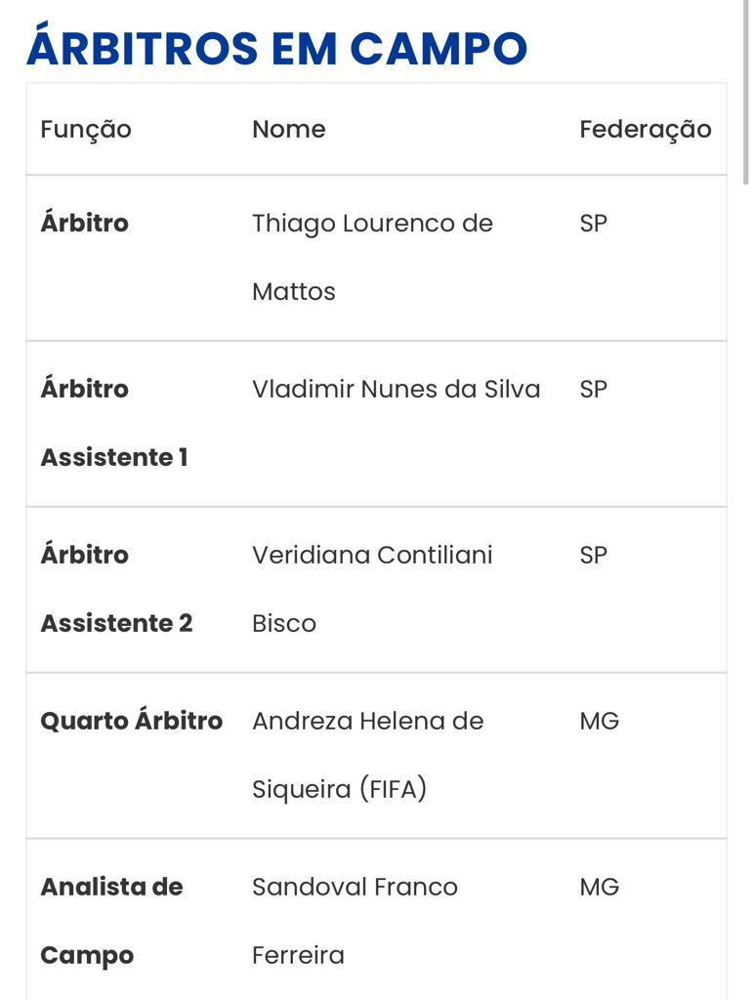
Task: Click the page scrollbar on the right edge
Action: [746, 93]
